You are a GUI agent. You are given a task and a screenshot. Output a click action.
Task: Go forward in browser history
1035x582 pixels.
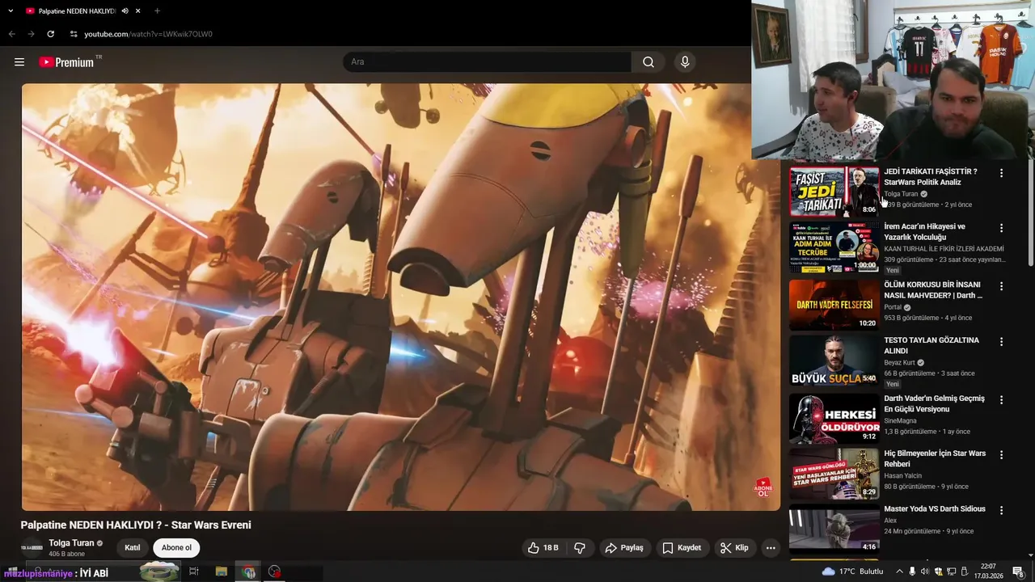pyautogui.click(x=31, y=34)
